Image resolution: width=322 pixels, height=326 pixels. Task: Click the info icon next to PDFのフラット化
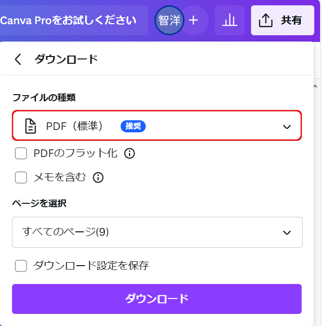(129, 154)
